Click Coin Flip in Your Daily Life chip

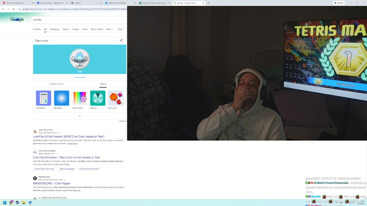[x=89, y=169]
